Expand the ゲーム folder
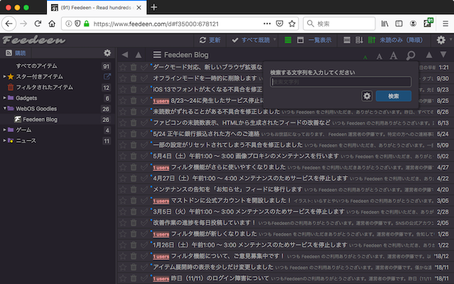The image size is (454, 284). (x=4, y=130)
